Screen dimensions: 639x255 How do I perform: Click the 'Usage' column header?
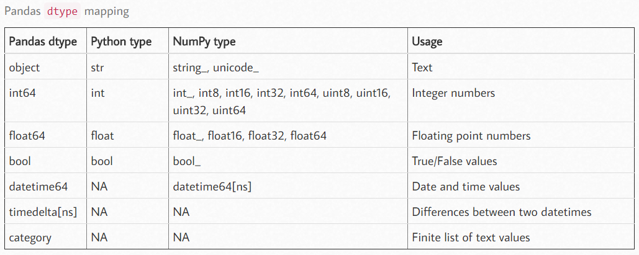click(427, 42)
